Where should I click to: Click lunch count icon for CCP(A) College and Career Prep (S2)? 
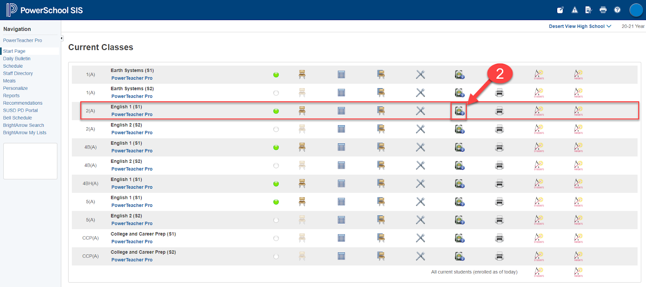(420, 256)
